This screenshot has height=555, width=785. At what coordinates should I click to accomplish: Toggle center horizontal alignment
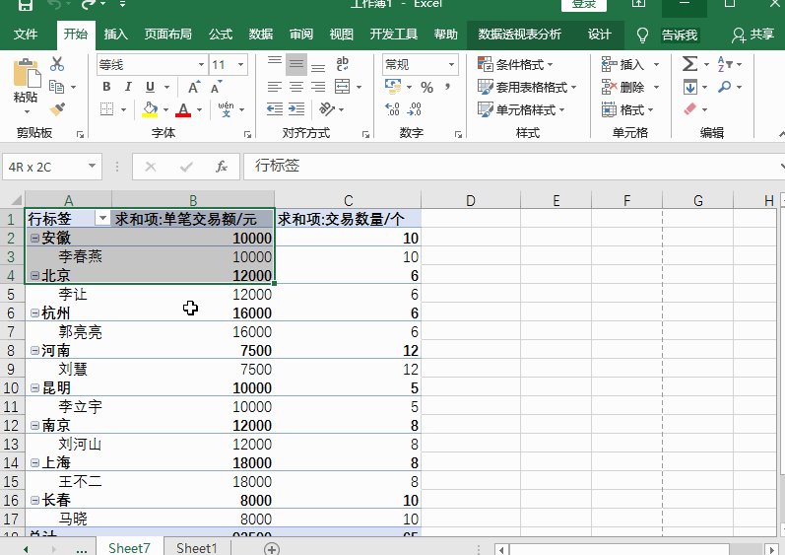pyautogui.click(x=295, y=87)
